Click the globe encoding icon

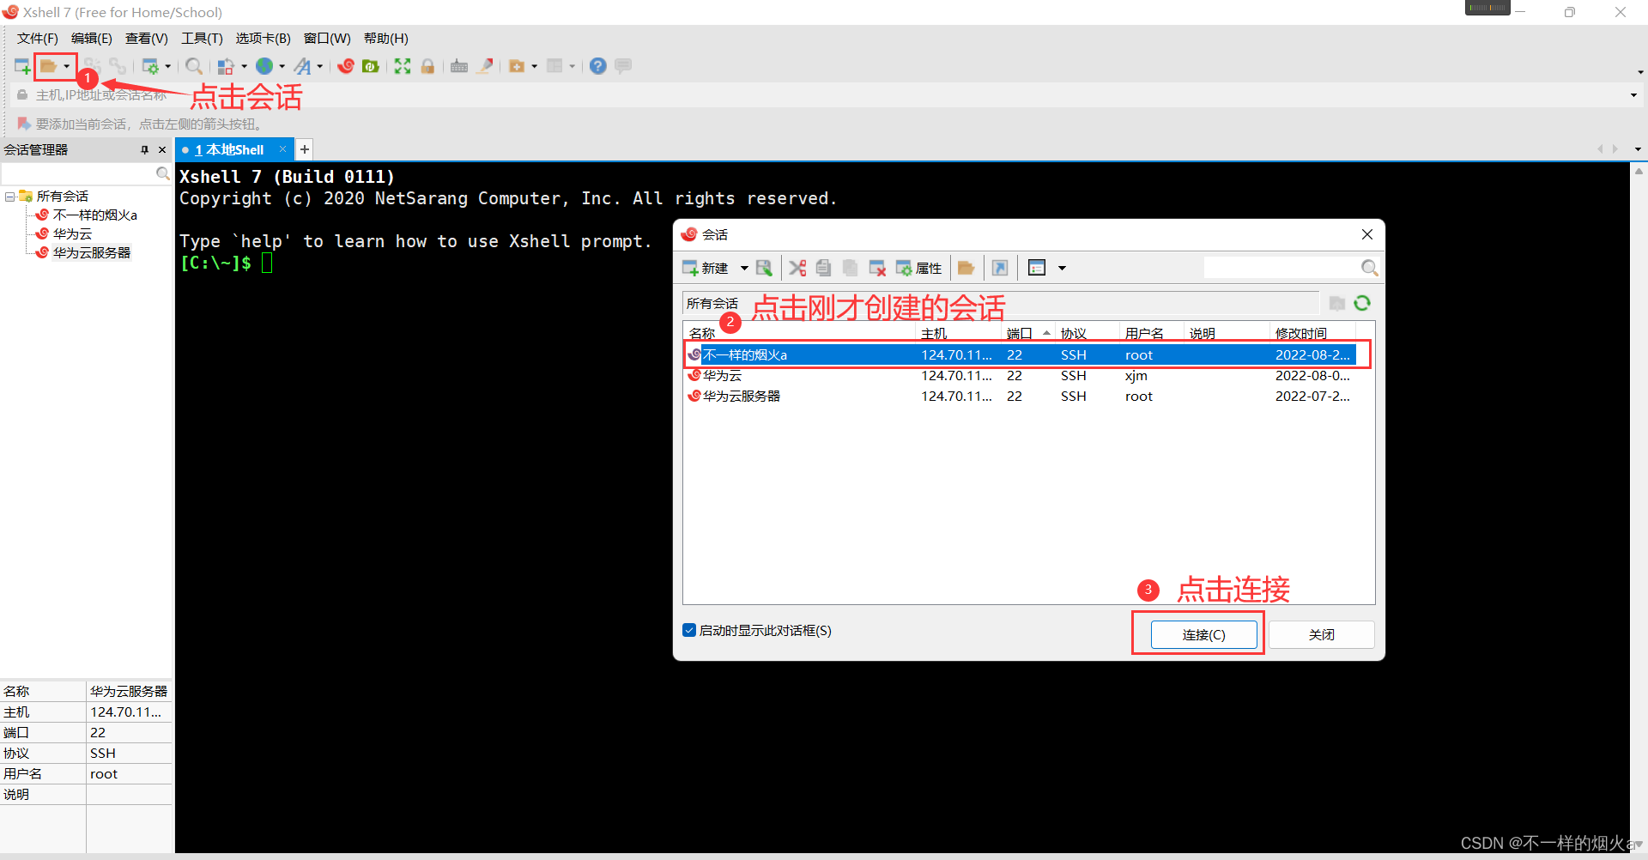coord(264,66)
